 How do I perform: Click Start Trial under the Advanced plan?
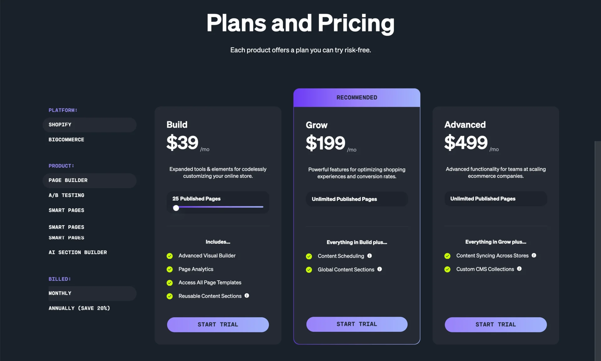pos(496,324)
